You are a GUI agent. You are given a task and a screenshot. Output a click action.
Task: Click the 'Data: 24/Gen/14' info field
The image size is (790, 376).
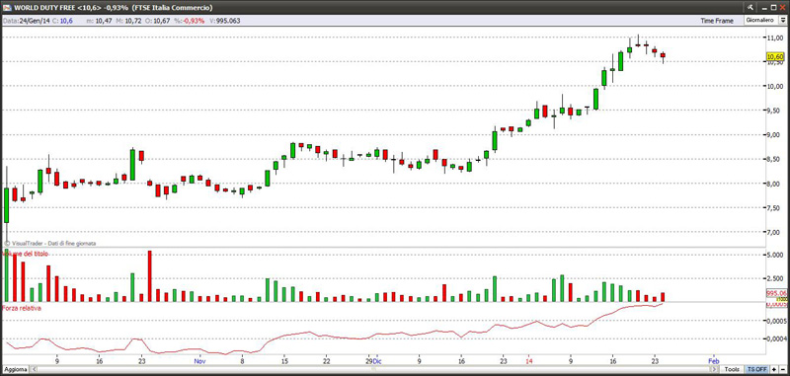point(27,21)
